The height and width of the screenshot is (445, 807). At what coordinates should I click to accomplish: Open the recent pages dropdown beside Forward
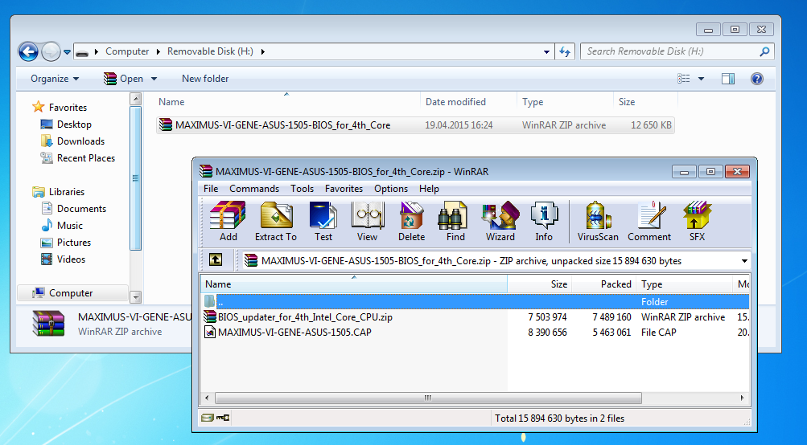pyautogui.click(x=67, y=52)
